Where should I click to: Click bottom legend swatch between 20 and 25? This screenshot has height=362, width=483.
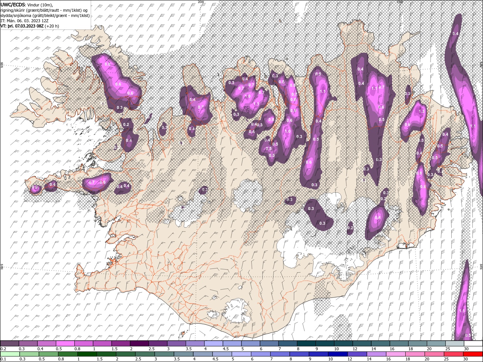tap(434, 354)
